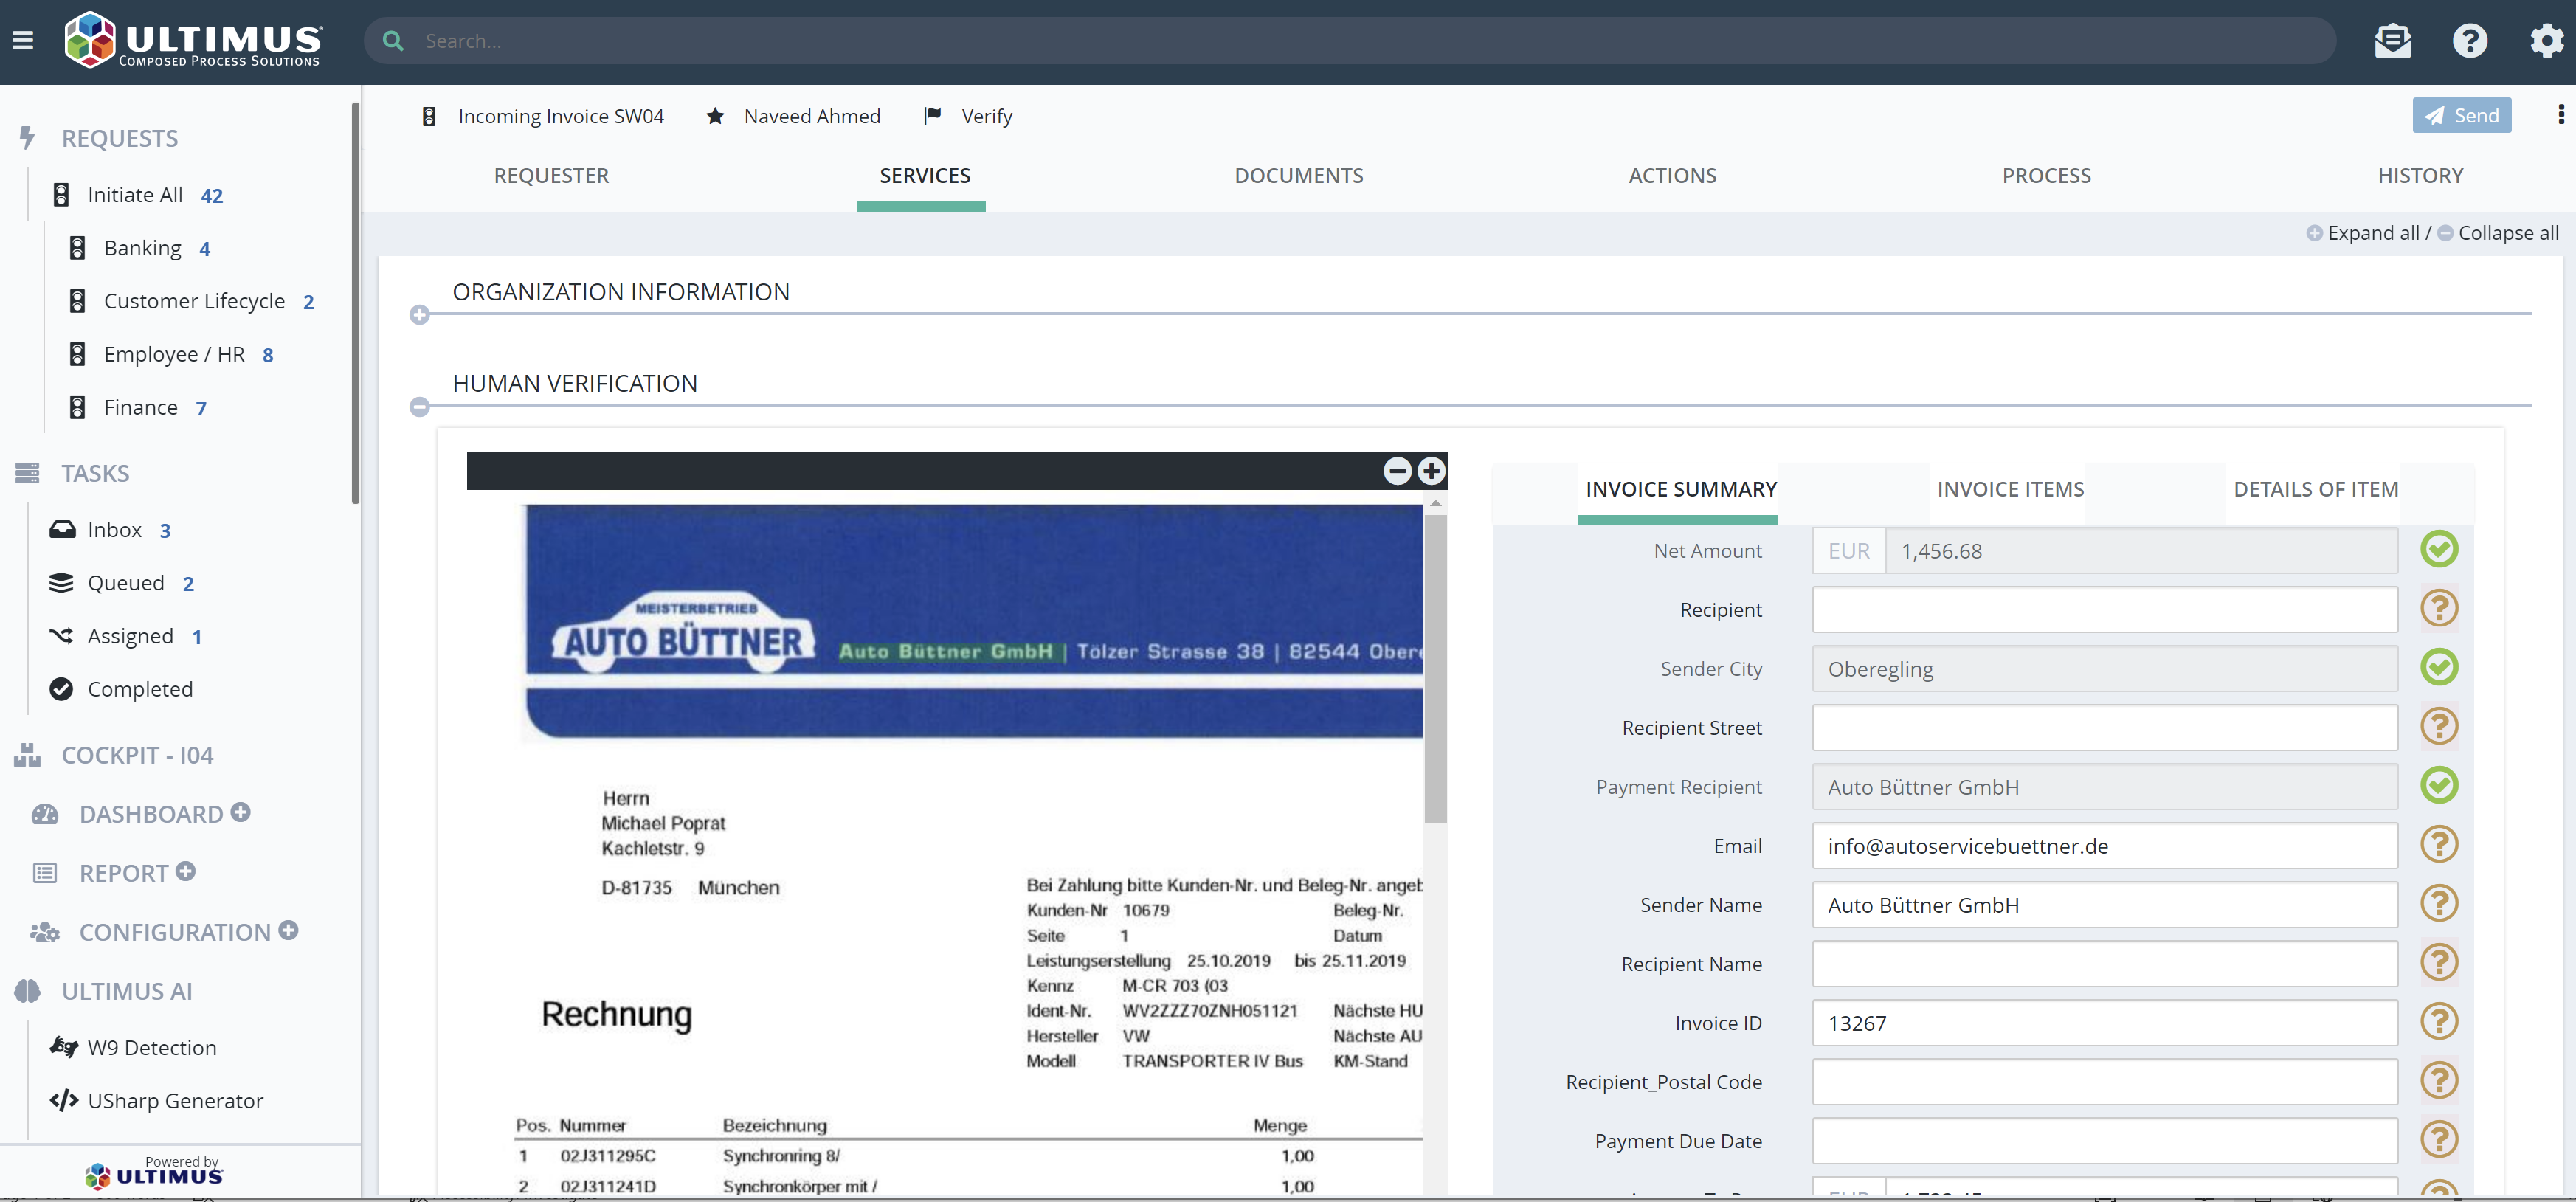This screenshot has width=2576, height=1202.
Task: Toggle the Net Amount verification checkmark
Action: coord(2440,549)
